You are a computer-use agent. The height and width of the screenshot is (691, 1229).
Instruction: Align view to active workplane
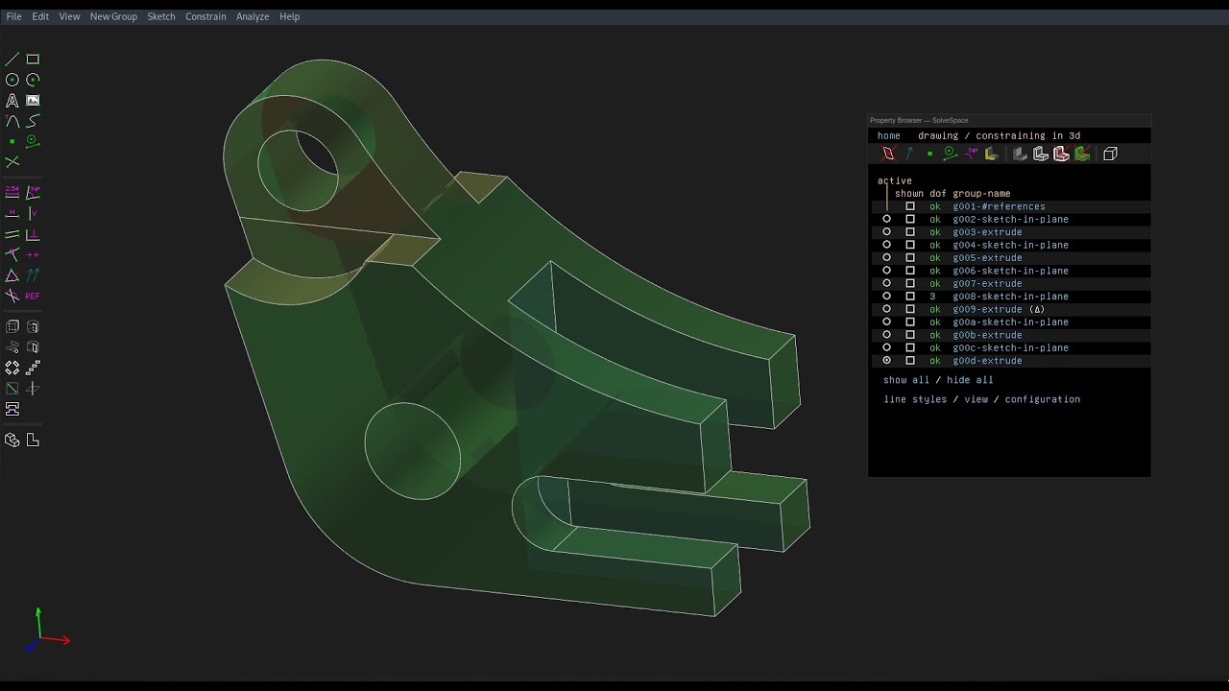point(33,440)
